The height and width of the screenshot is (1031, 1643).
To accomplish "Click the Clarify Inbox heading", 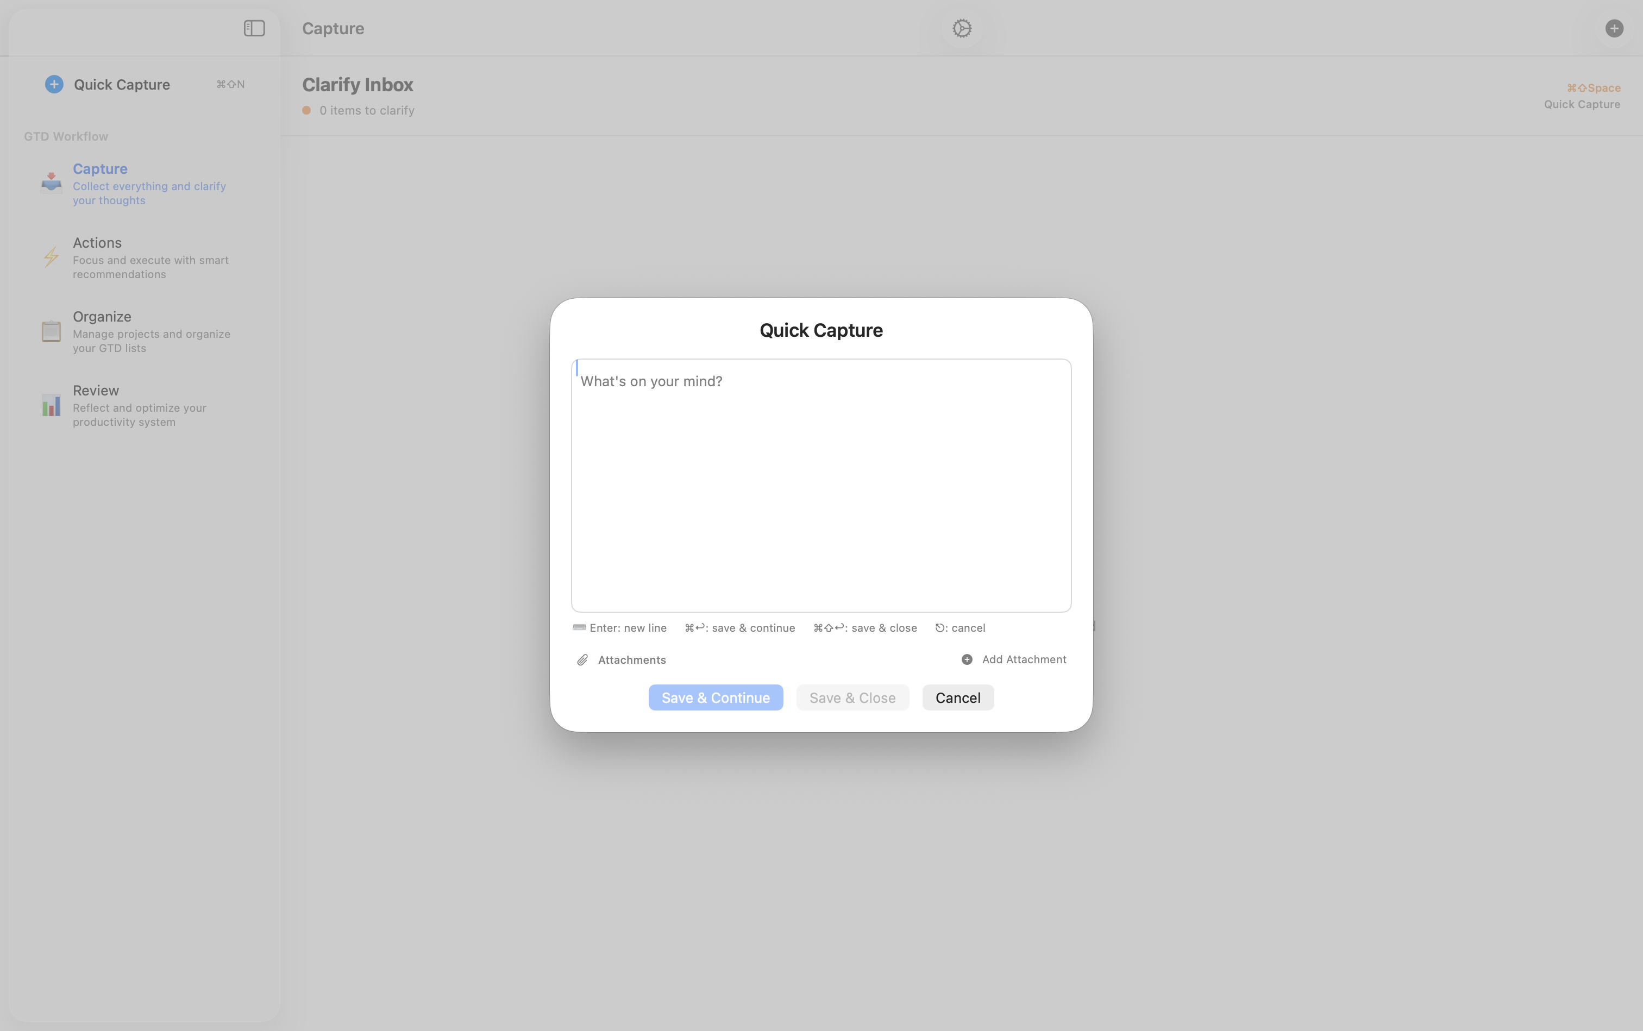I will click(x=357, y=84).
